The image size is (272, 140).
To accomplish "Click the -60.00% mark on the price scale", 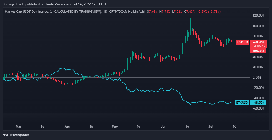I will 258,108.
